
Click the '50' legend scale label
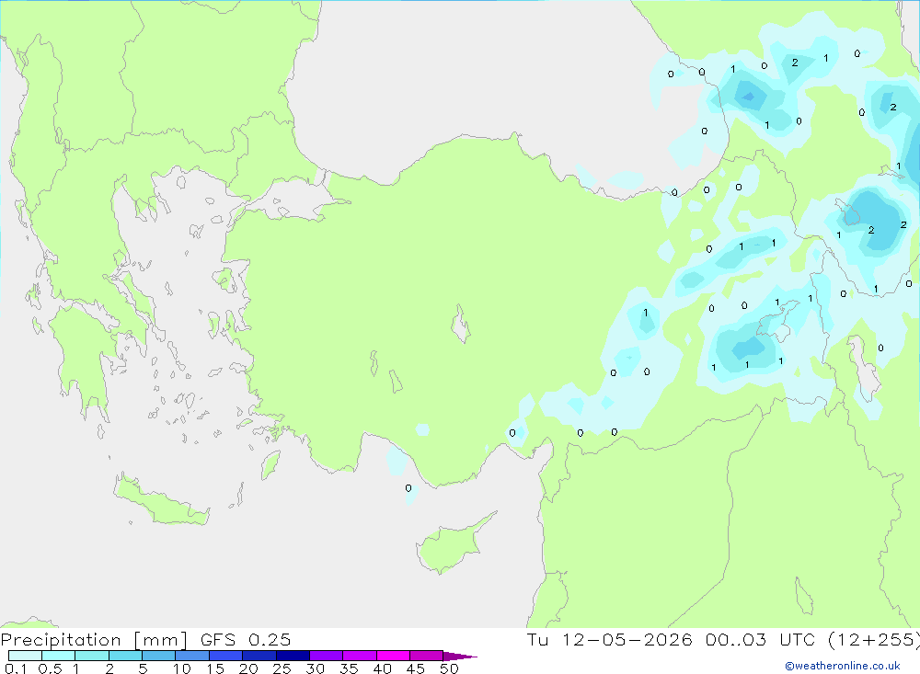[450, 668]
